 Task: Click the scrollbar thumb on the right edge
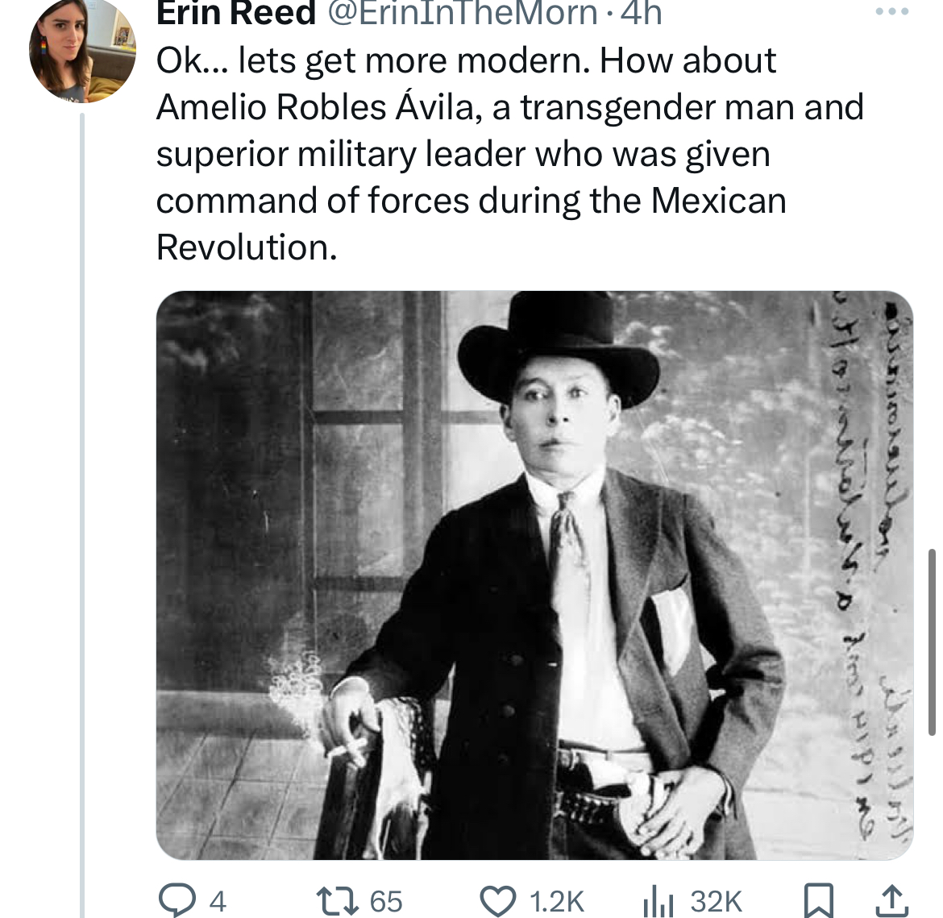click(932, 642)
